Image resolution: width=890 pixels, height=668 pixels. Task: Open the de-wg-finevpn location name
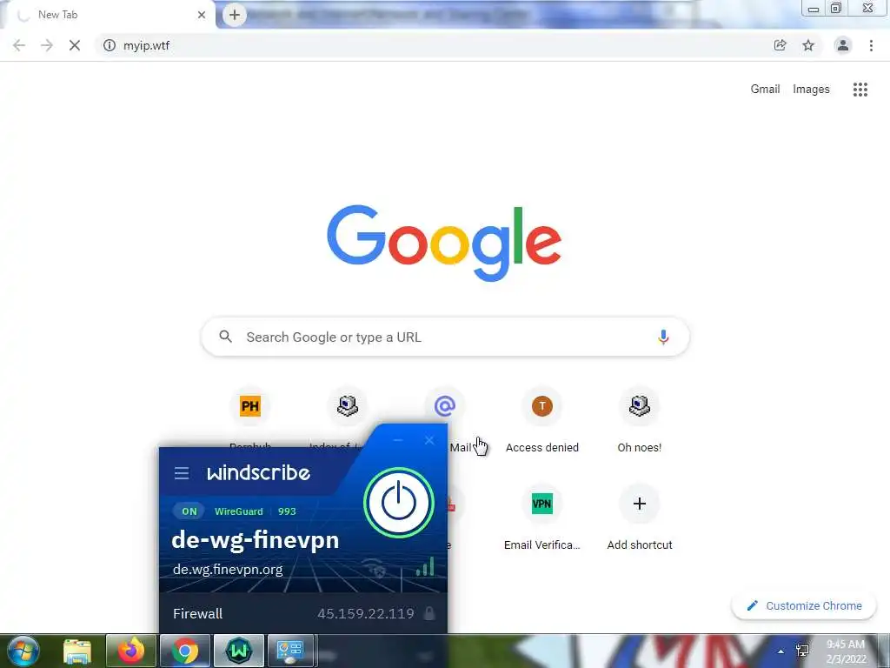pos(256,539)
